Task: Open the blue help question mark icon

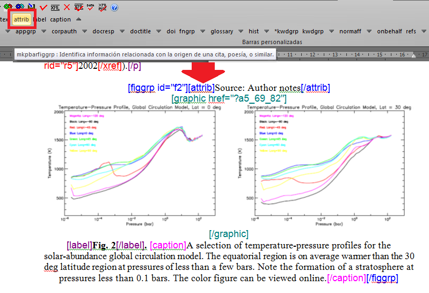Action: coord(114,8)
